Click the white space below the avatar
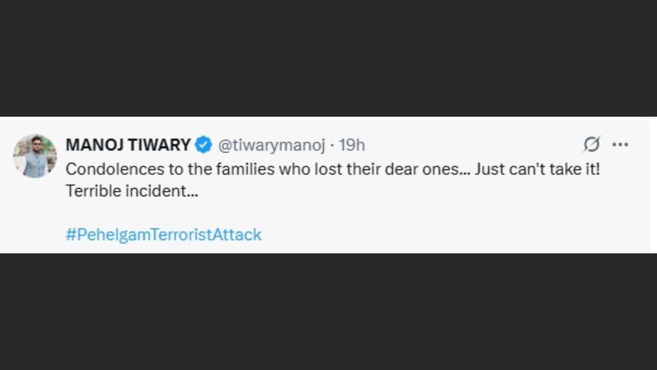The height and width of the screenshot is (370, 657). point(35,216)
